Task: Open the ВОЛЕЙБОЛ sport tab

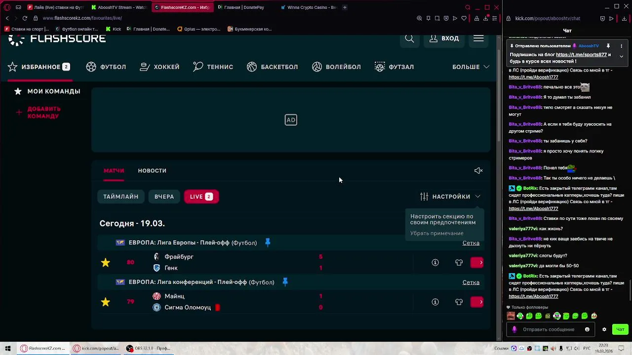Action: click(x=336, y=67)
